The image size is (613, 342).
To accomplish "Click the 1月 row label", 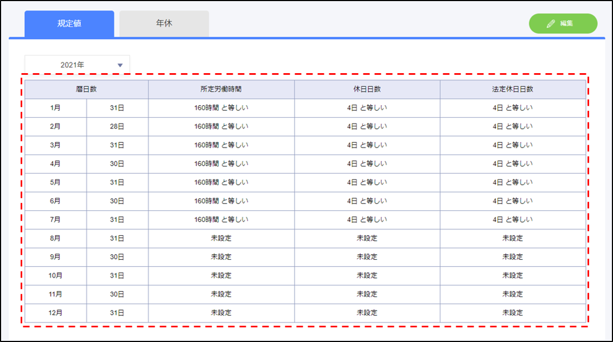I will click(x=55, y=108).
